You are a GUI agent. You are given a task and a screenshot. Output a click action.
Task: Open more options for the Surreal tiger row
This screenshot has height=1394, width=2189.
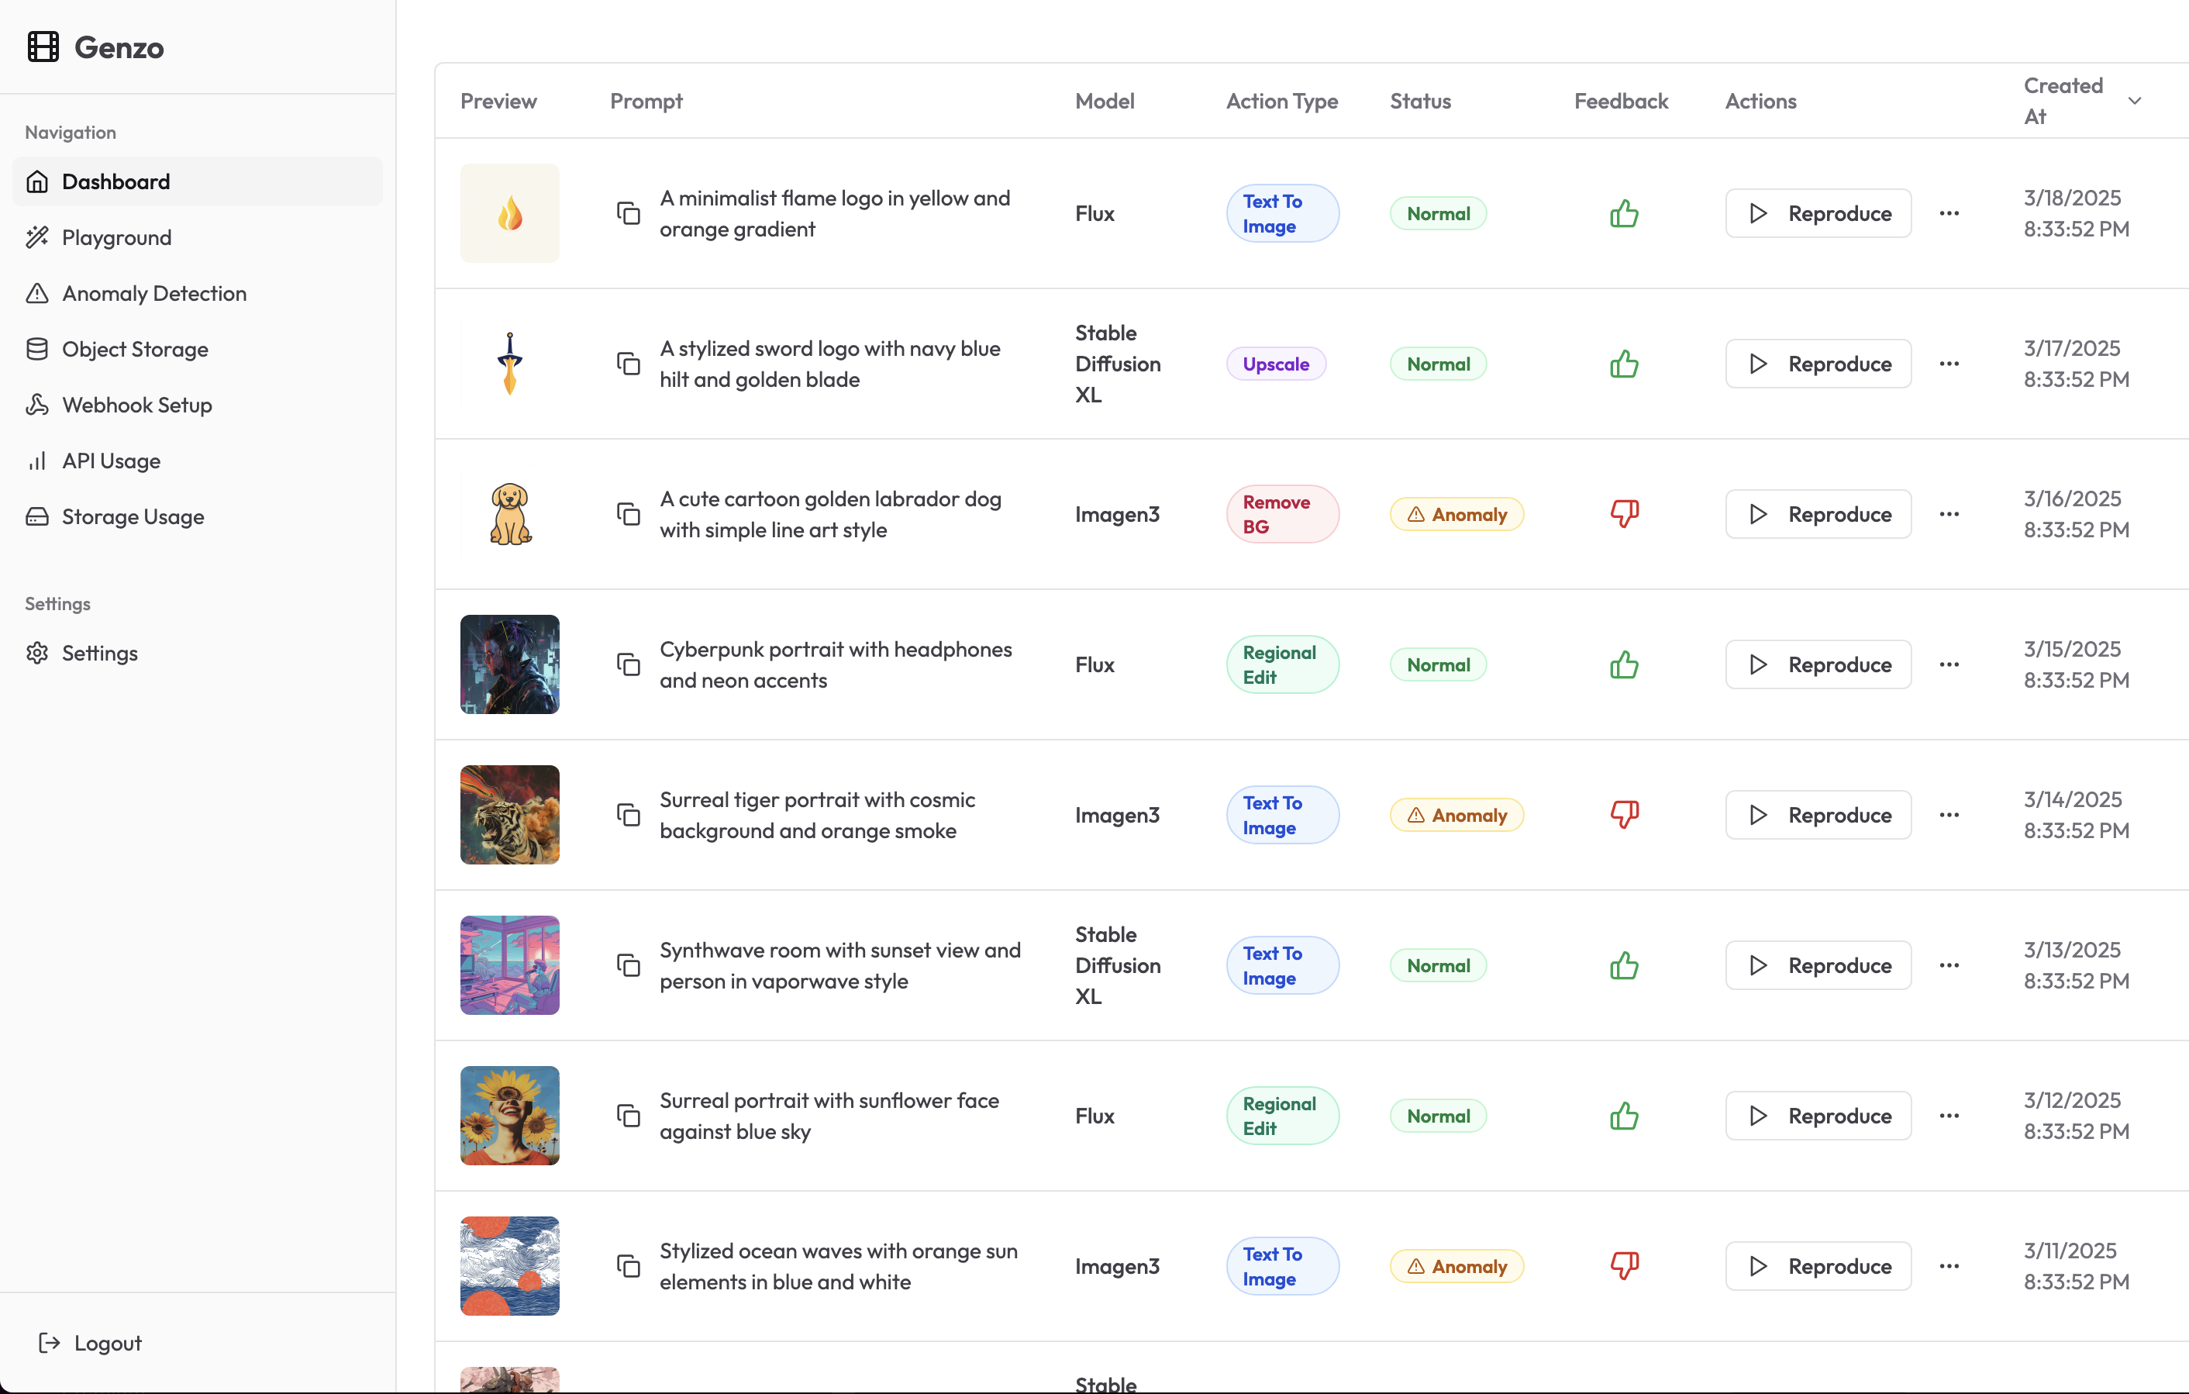[1949, 815]
